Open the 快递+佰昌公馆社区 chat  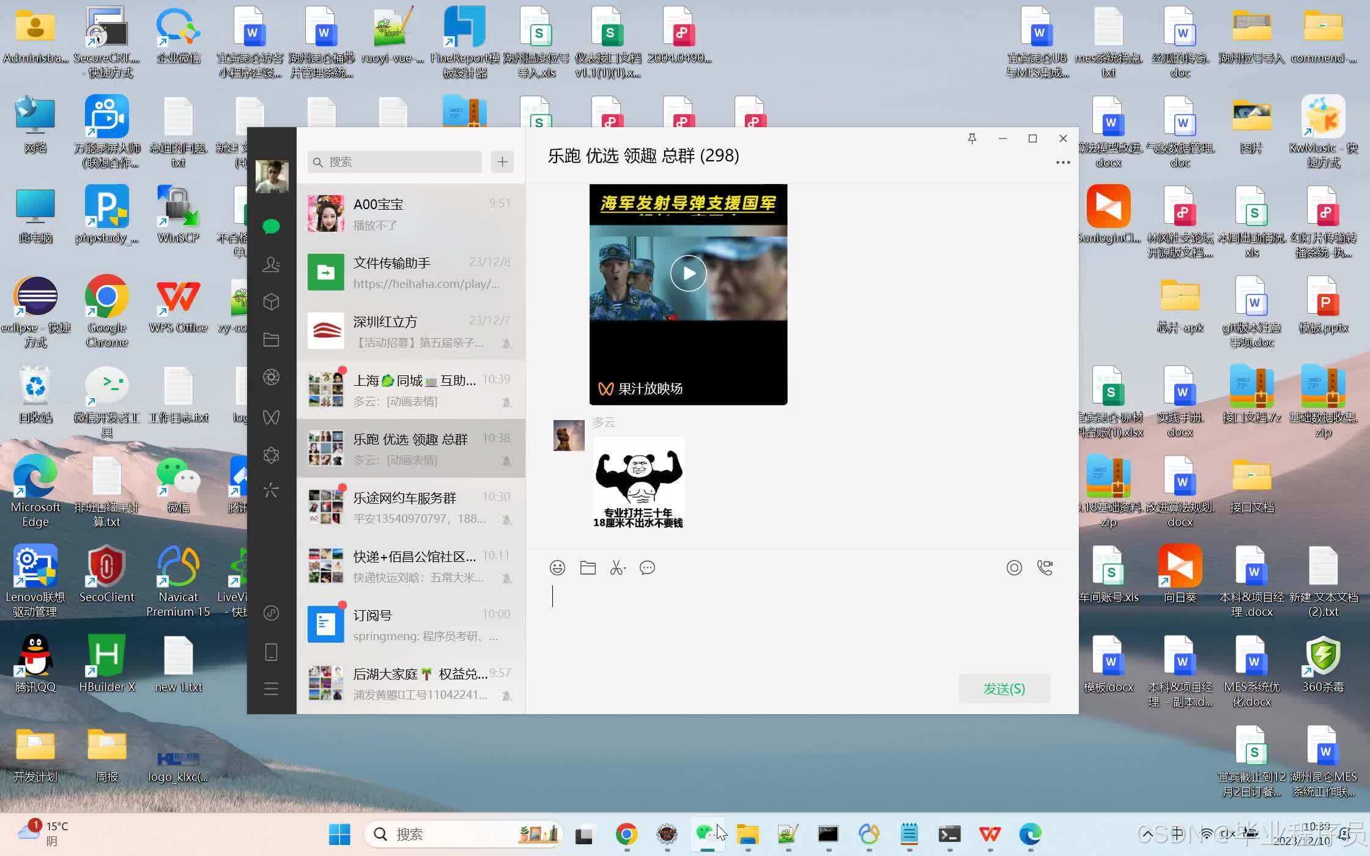point(411,566)
